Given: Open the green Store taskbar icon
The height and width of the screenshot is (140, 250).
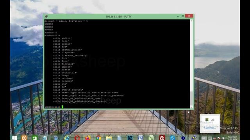Looking at the screenshot, I should (x=35, y=138).
